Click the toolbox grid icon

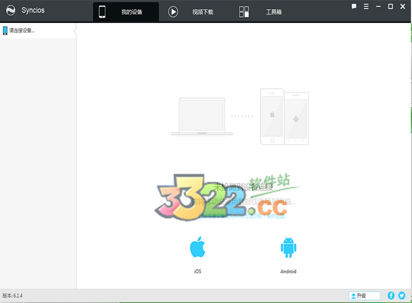tap(244, 12)
